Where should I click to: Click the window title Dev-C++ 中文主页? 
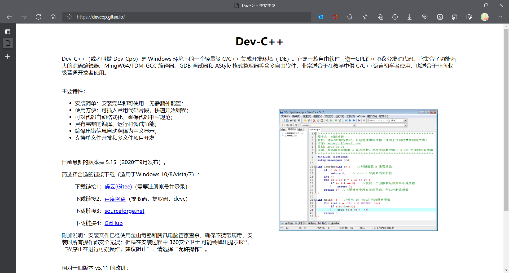[x=258, y=5]
